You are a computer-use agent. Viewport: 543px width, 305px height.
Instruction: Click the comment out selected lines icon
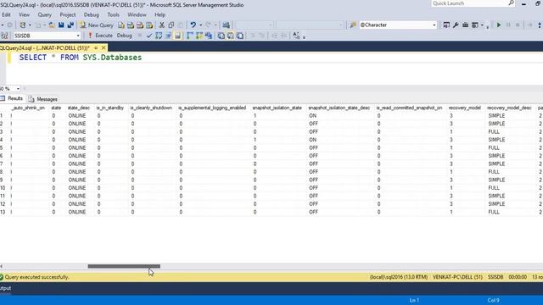tap(253, 36)
